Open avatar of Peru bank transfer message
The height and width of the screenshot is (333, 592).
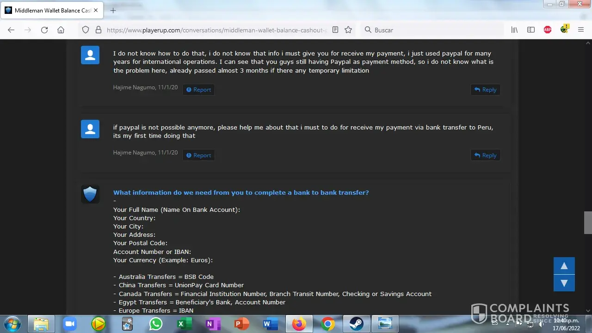(90, 129)
